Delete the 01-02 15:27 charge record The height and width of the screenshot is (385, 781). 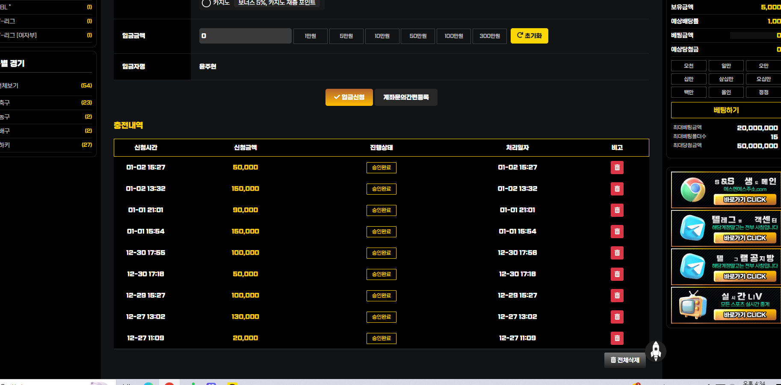(x=617, y=167)
